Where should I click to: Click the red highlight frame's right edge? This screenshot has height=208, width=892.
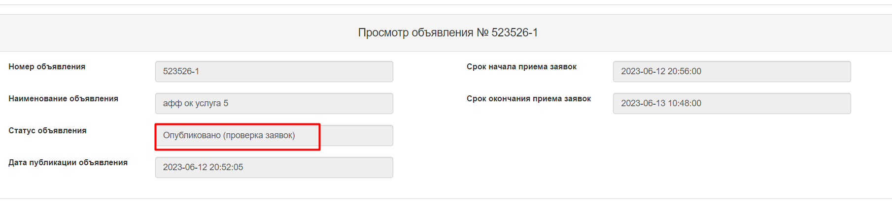[x=319, y=137]
